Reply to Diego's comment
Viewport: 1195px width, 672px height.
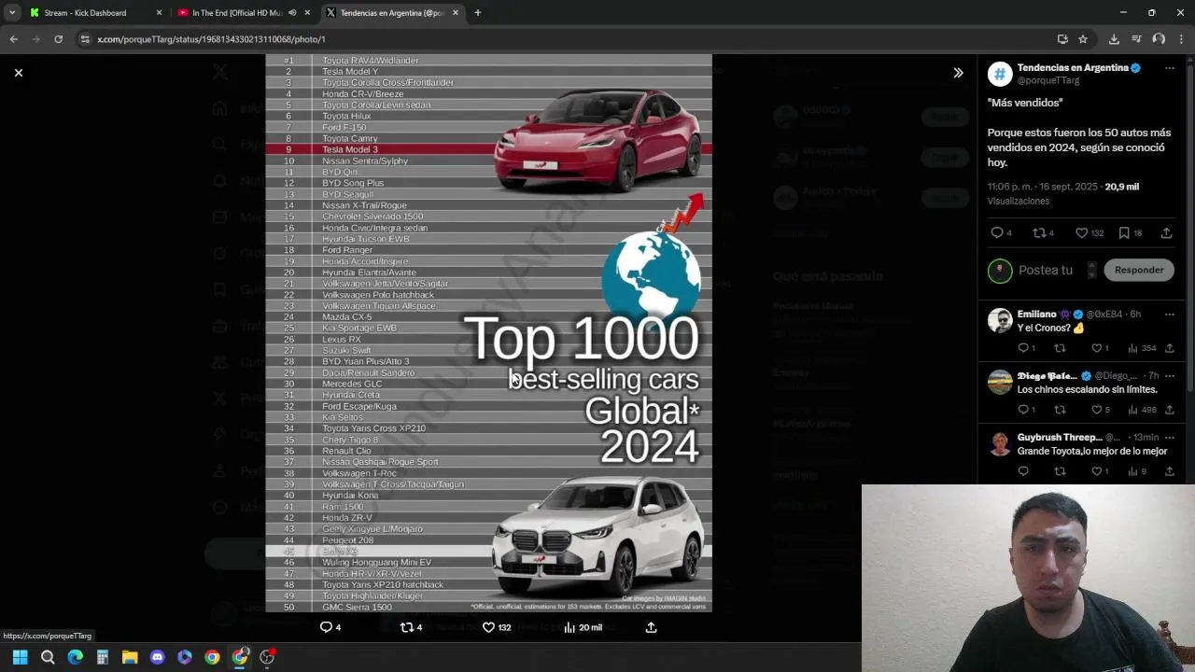tap(1023, 410)
